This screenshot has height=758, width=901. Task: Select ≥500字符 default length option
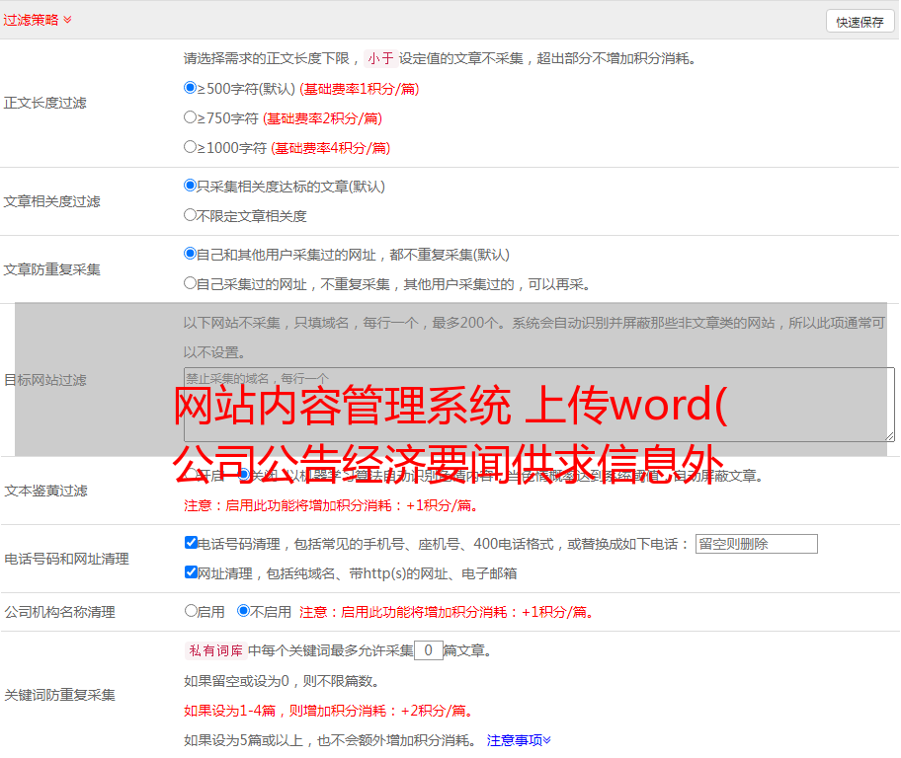pos(191,88)
